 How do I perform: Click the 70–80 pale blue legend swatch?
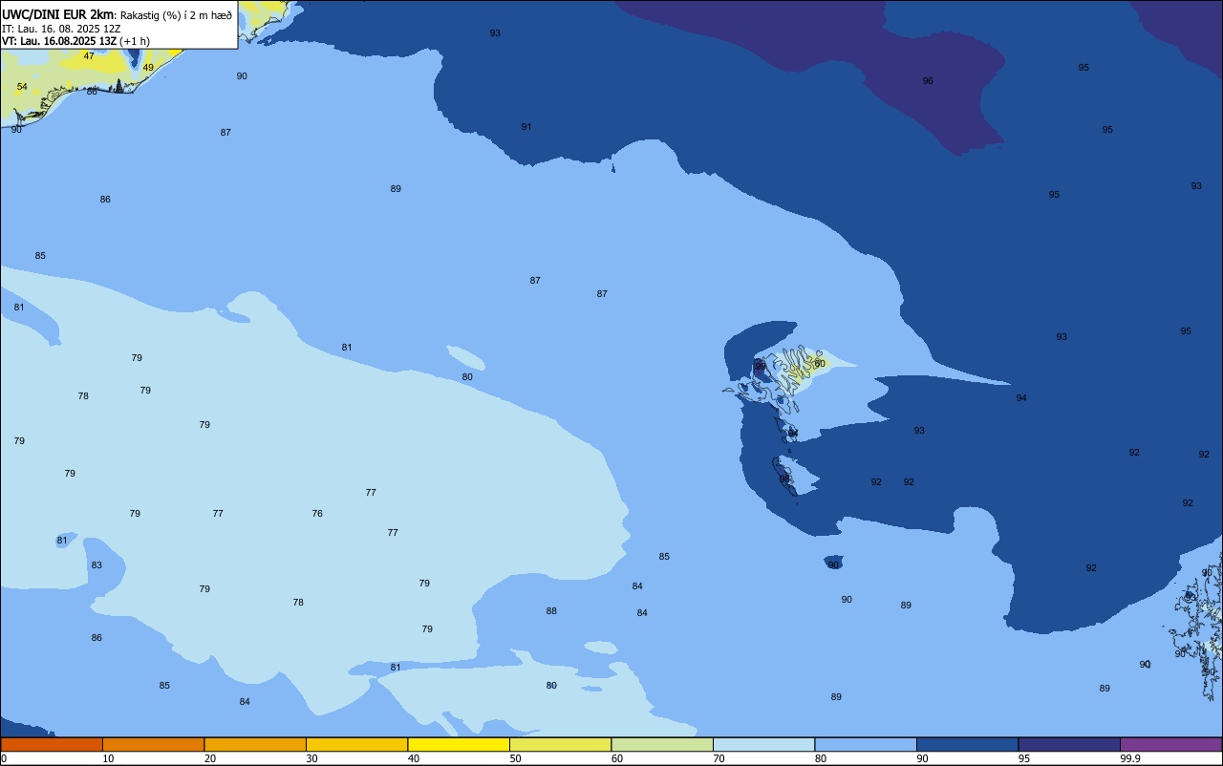click(x=763, y=744)
